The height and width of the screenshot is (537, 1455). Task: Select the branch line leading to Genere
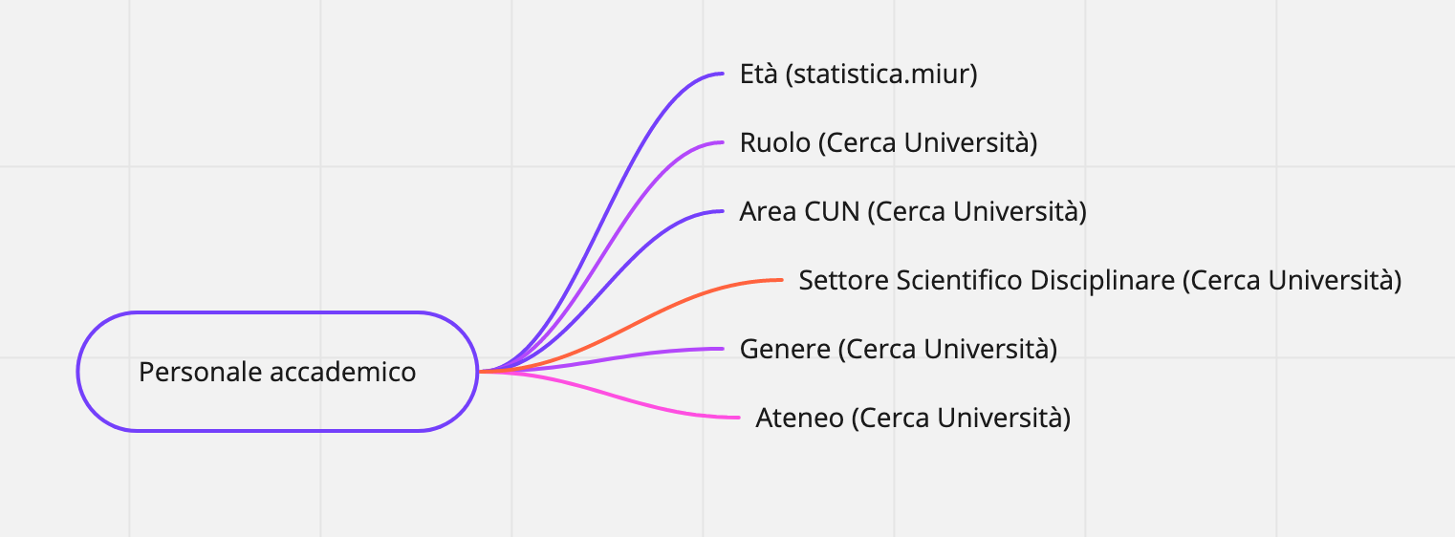click(x=612, y=355)
